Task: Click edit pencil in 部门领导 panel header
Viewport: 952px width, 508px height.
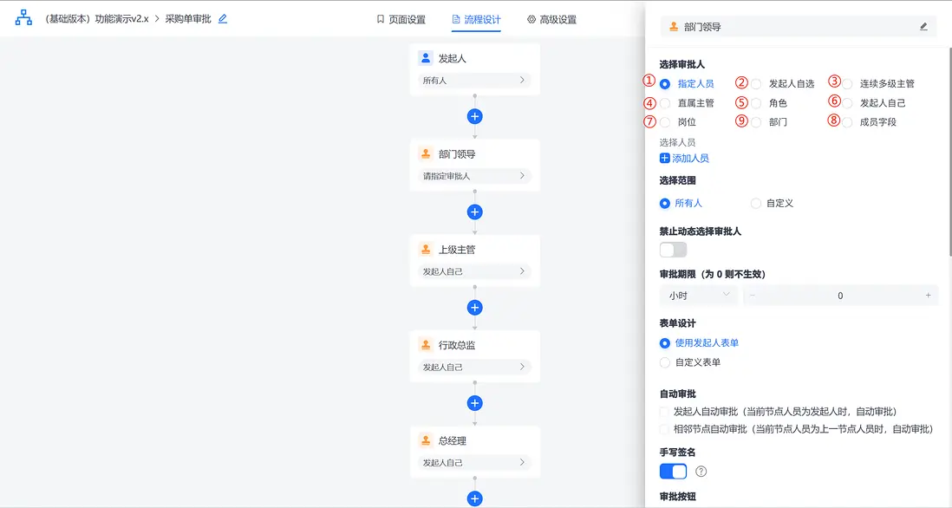Action: click(x=923, y=27)
